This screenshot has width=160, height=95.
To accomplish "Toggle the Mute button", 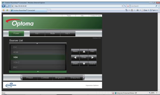I will click(x=52, y=34).
